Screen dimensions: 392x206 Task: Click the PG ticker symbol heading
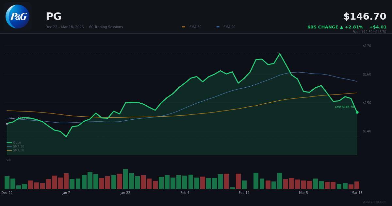(54, 17)
